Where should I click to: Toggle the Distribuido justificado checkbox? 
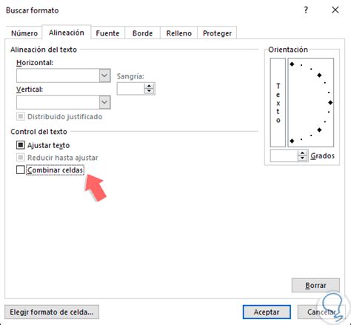(x=21, y=116)
